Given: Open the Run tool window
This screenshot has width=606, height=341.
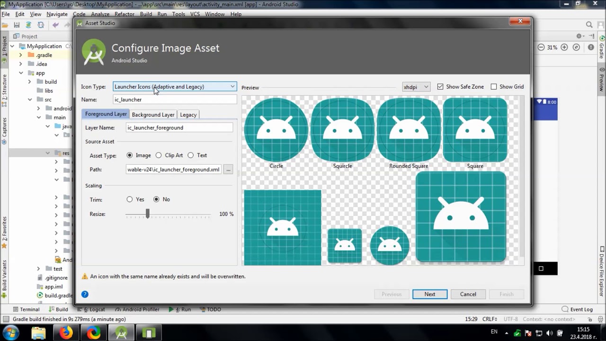Looking at the screenshot, I should tap(179, 309).
